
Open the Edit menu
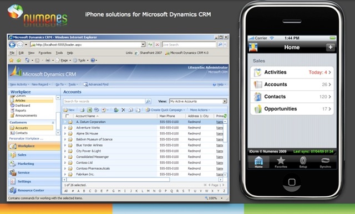click(x=21, y=53)
